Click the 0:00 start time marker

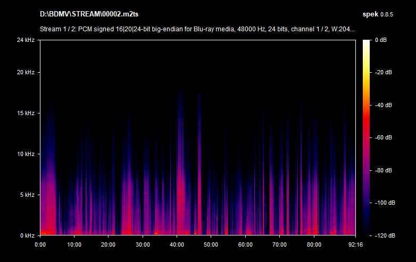click(x=40, y=244)
